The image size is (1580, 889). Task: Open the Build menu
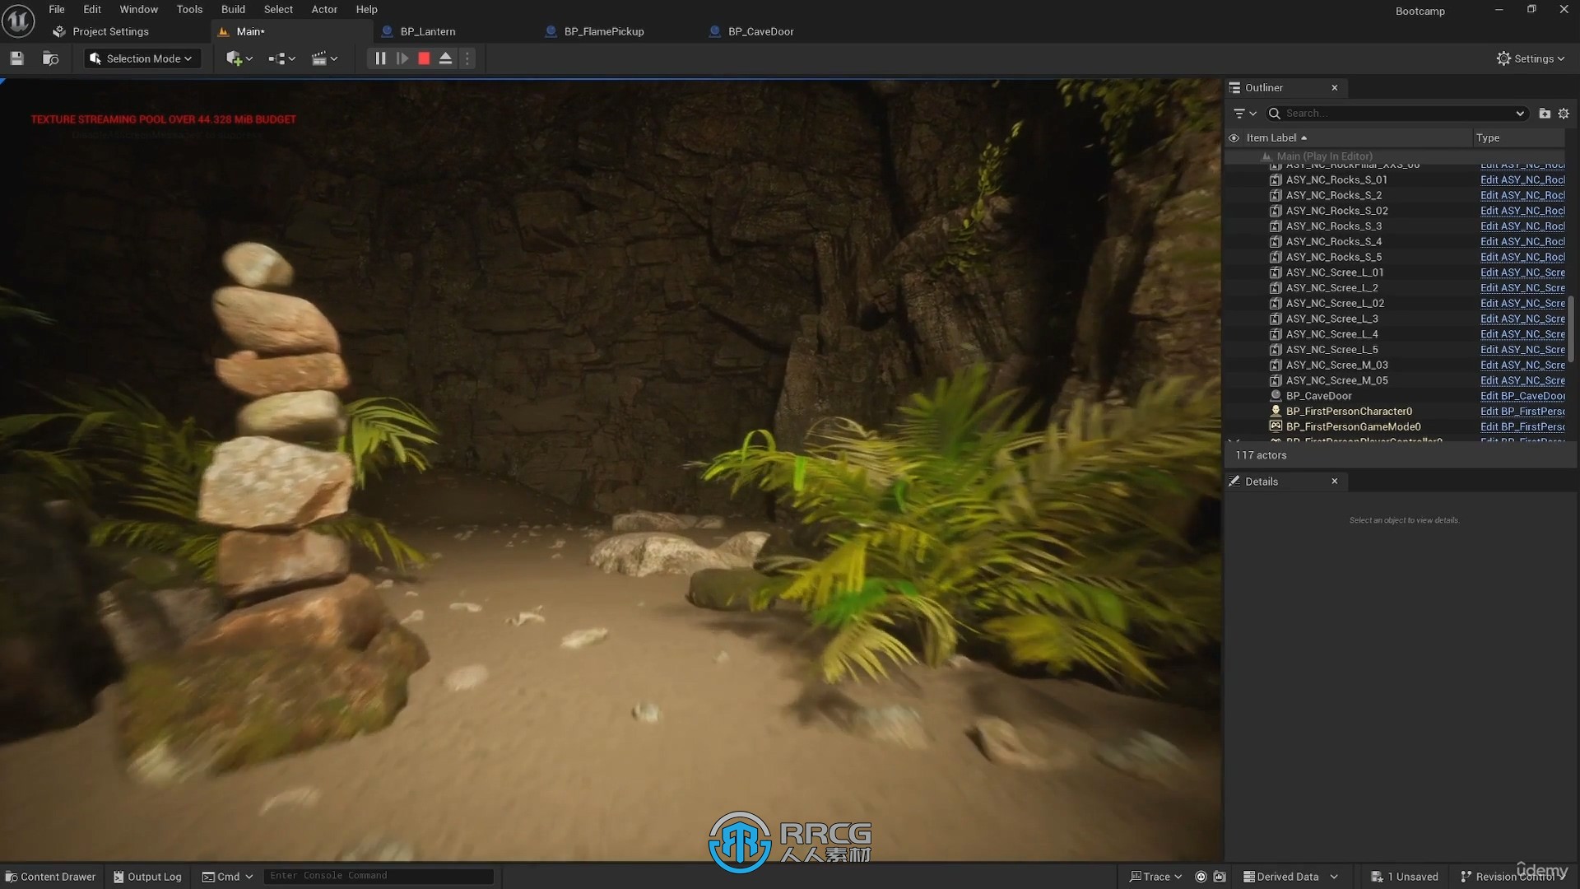click(x=233, y=9)
